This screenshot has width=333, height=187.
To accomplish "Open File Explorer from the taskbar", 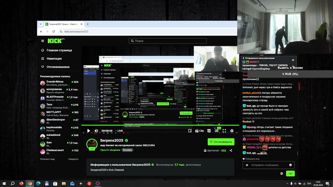I will pyautogui.click(x=64, y=184).
